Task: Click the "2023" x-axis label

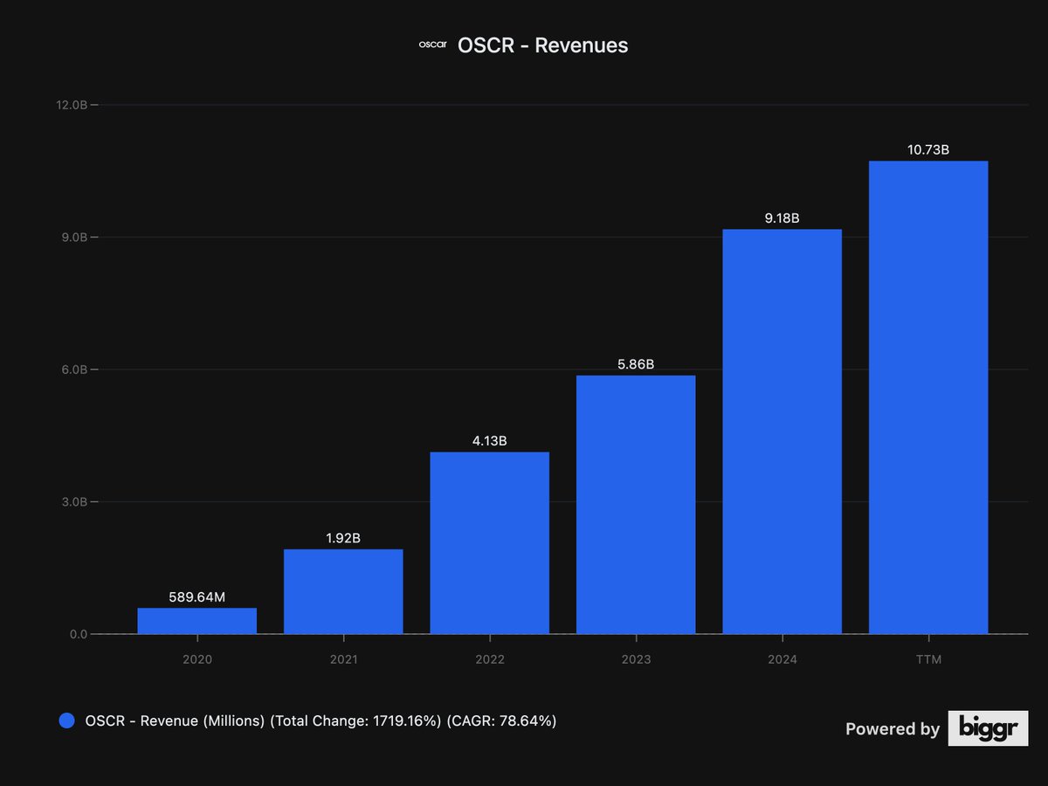Action: pos(636,659)
